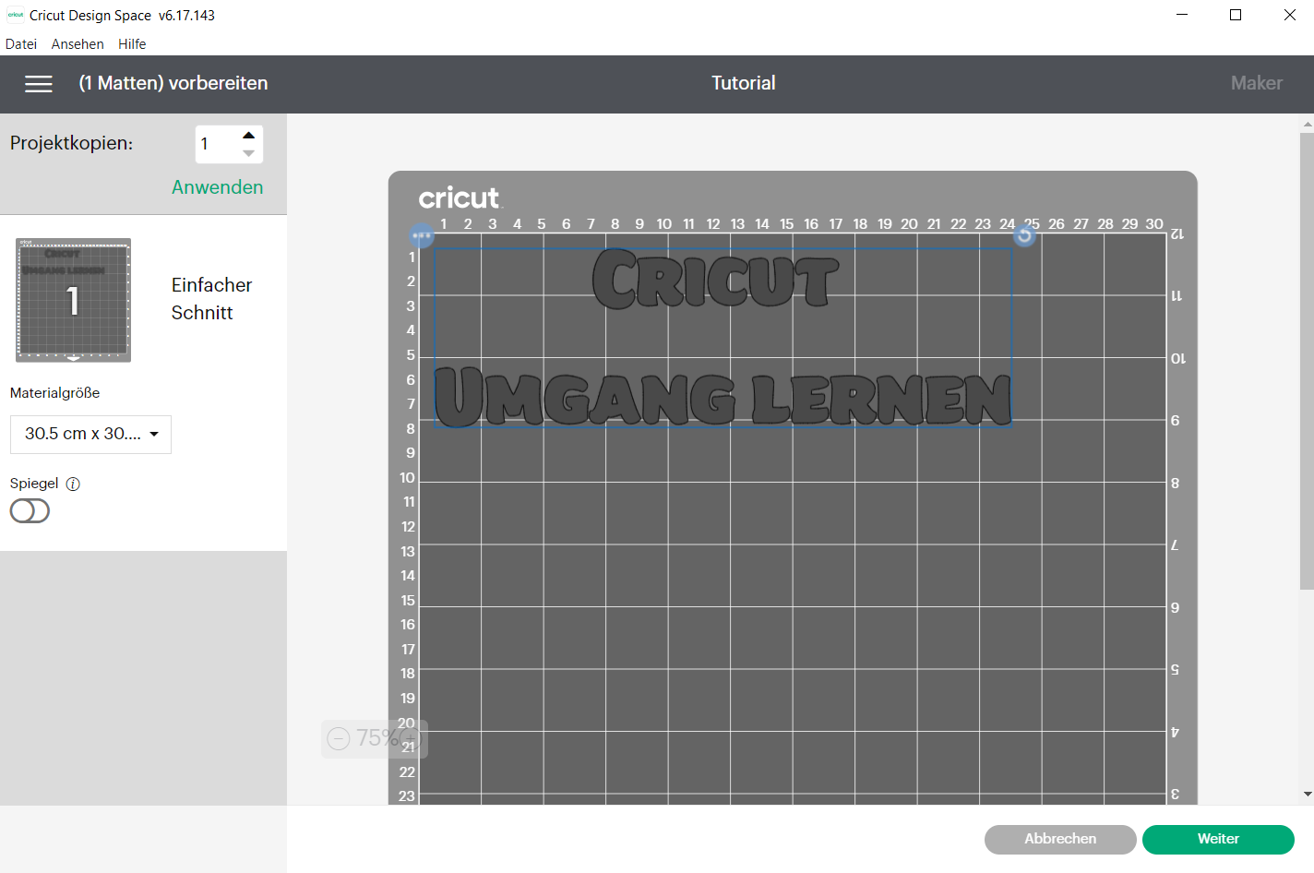Click the Abbrechen button
1314x873 pixels.
[x=1060, y=839]
